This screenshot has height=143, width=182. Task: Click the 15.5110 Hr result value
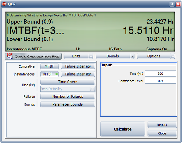tap(148, 30)
